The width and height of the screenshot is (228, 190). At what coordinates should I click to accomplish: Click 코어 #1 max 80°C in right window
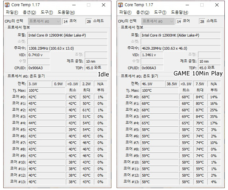[x=200, y=103]
